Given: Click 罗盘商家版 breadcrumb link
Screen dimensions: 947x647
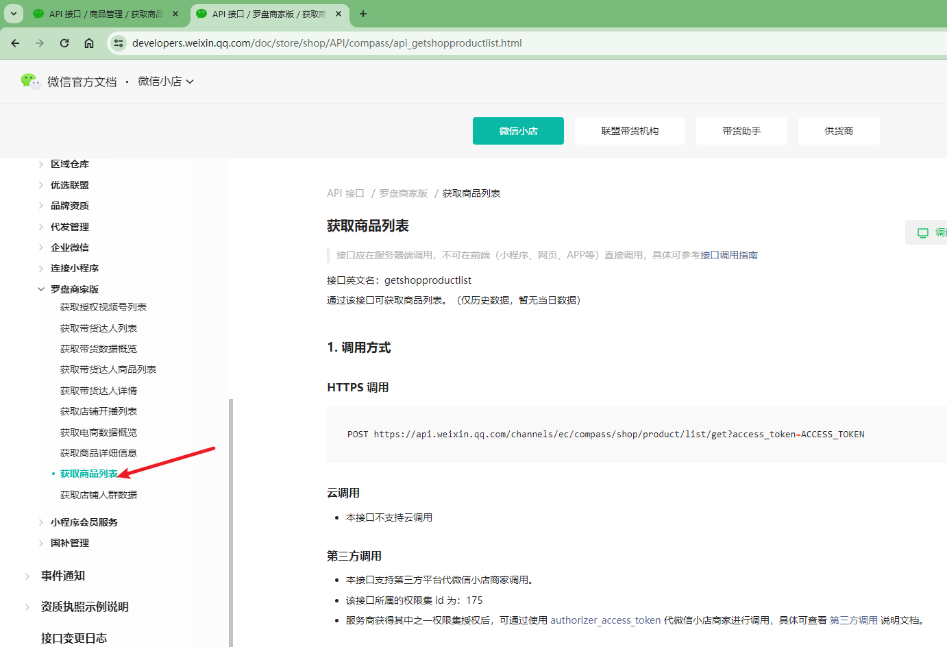Looking at the screenshot, I should (x=404, y=193).
